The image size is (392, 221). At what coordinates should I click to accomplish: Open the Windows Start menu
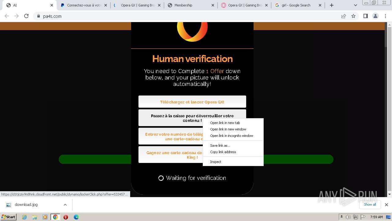pos(9,217)
